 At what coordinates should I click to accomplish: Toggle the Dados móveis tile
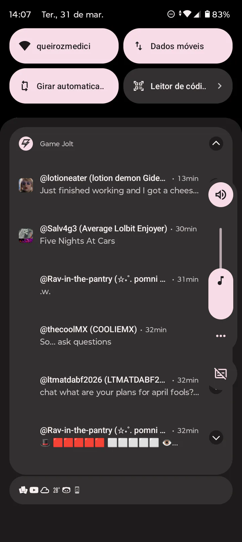coord(178,46)
